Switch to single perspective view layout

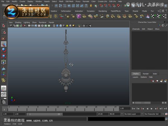click(x=4, y=88)
